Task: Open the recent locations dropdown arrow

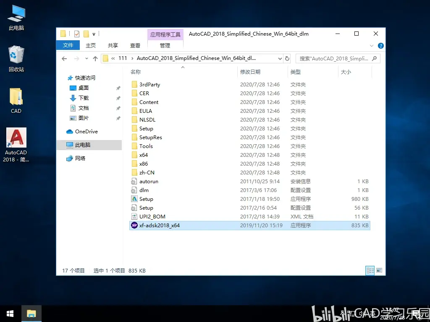Action: (87, 59)
